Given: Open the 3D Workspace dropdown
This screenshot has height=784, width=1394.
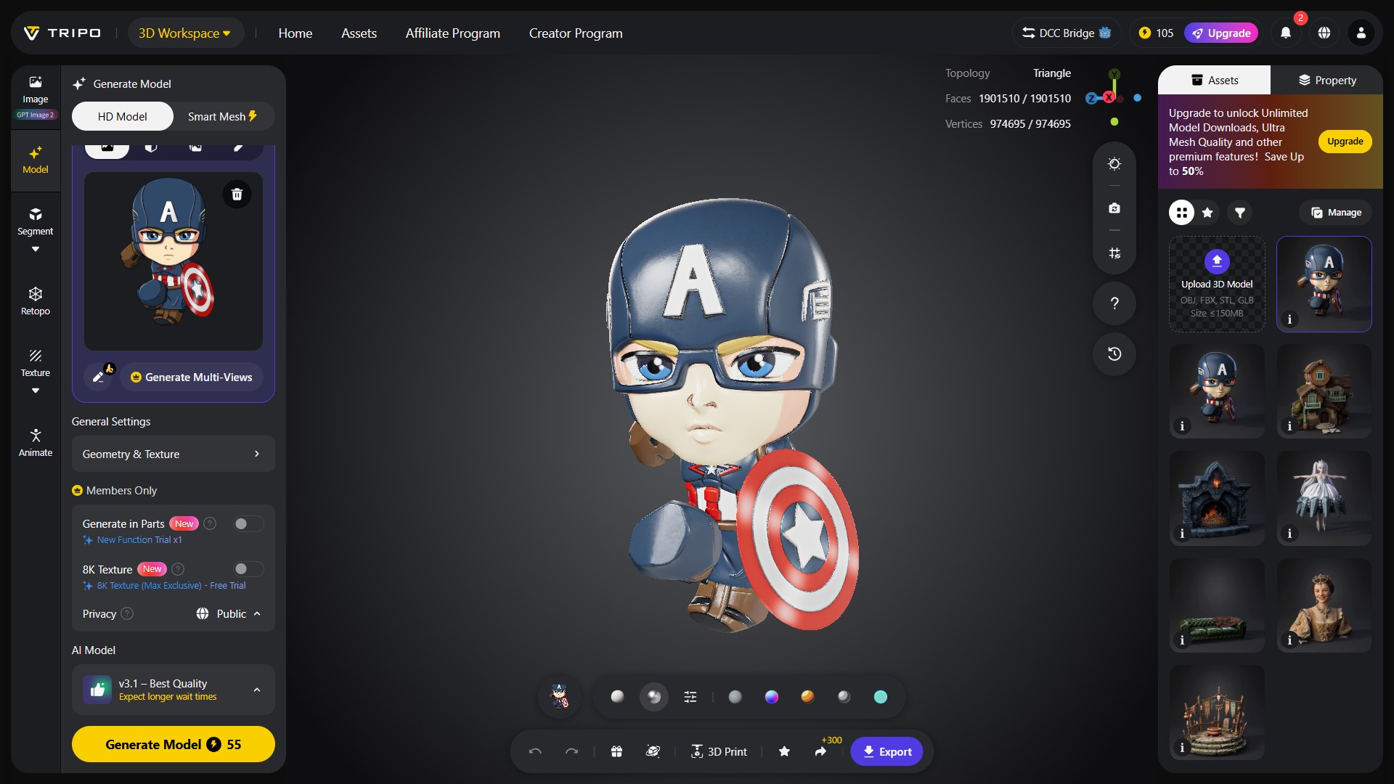Looking at the screenshot, I should click(x=185, y=33).
